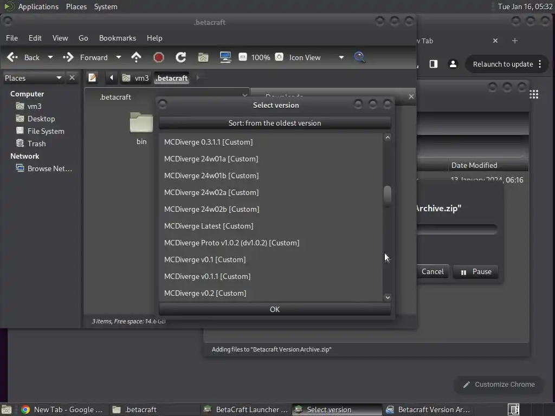Open vm3 in Places sidebar
The height and width of the screenshot is (416, 555).
(34, 106)
